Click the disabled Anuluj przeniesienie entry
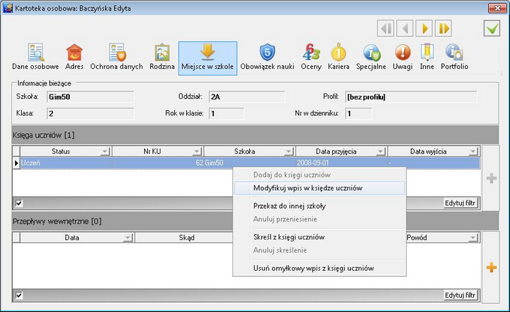 tap(319, 219)
